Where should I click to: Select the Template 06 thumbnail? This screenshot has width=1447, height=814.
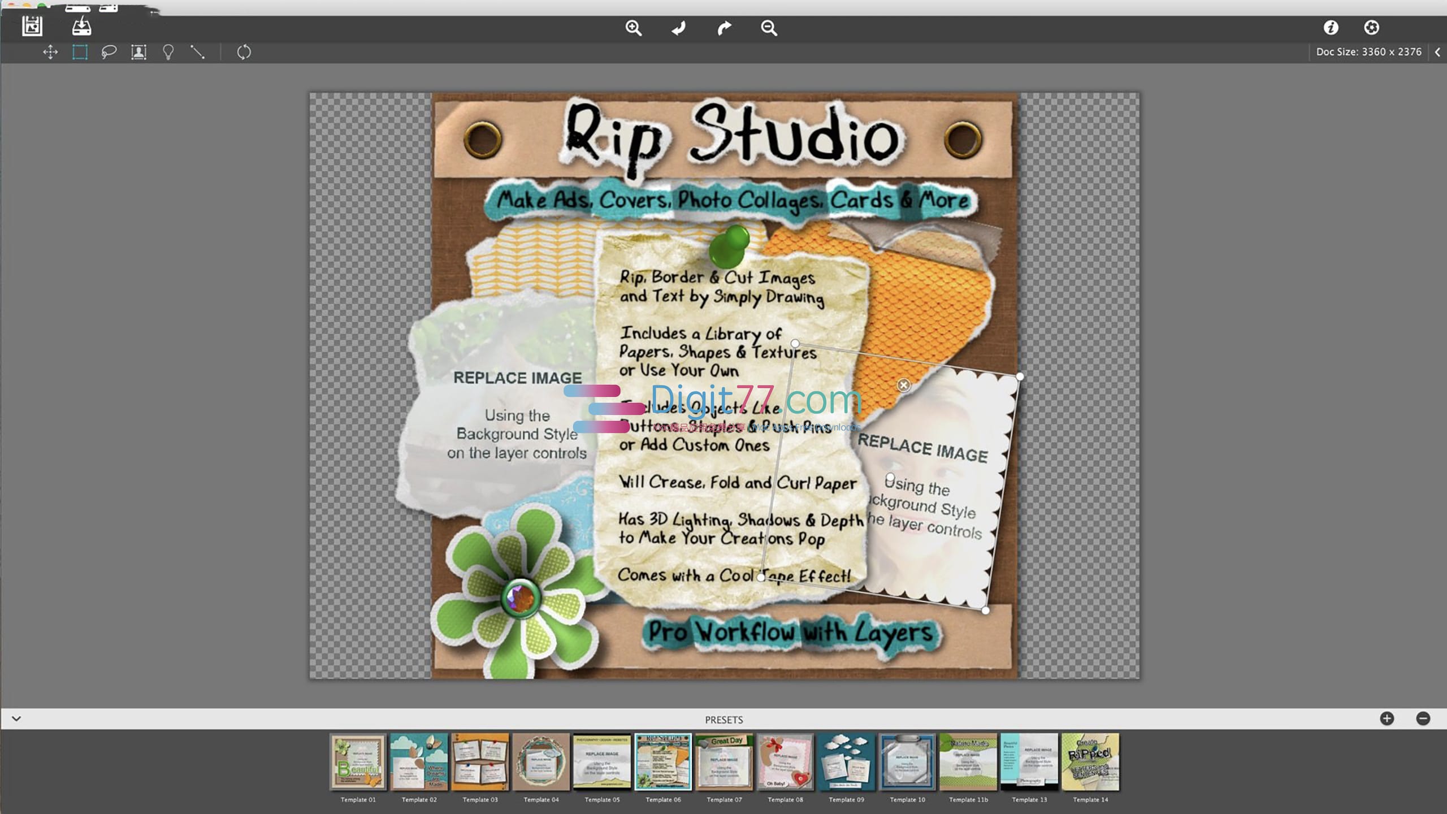pyautogui.click(x=663, y=762)
